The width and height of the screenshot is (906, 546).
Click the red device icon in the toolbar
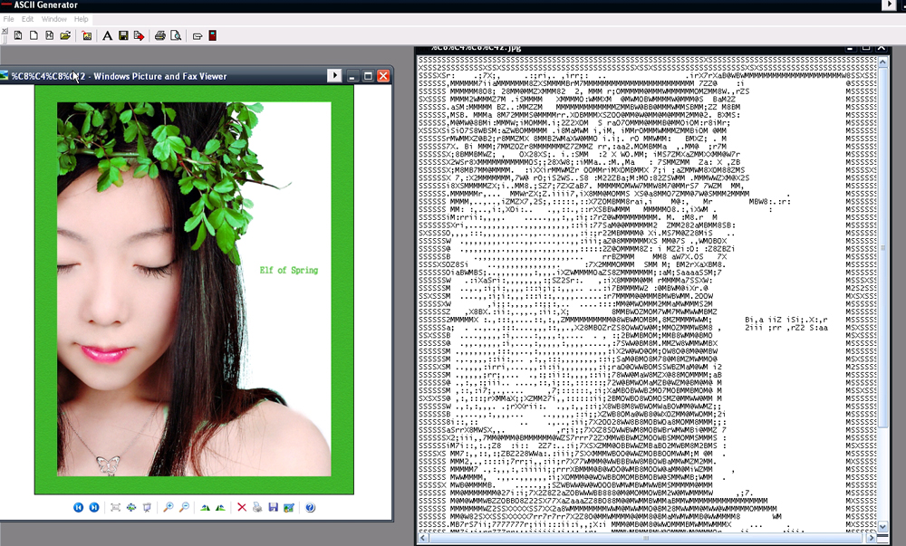tap(212, 36)
